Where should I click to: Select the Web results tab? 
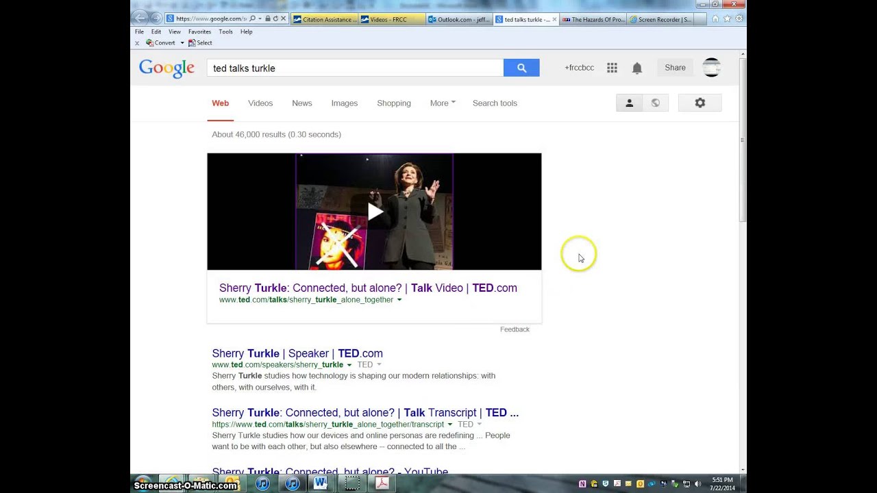point(220,103)
